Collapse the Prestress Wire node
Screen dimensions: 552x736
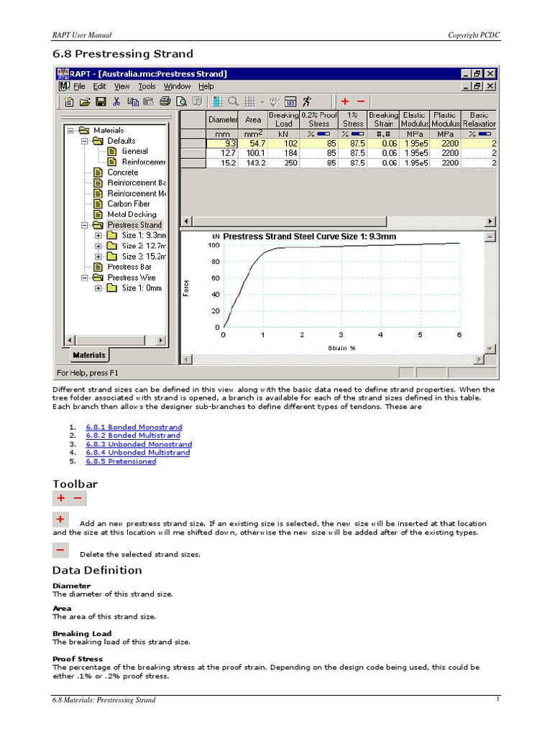[85, 278]
